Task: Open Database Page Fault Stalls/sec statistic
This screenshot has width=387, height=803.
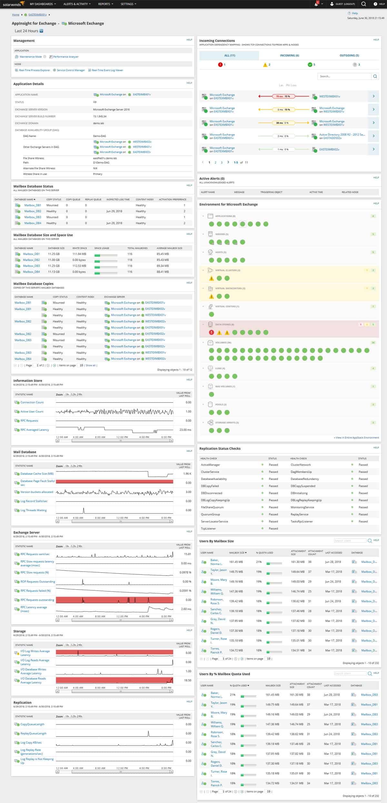Action: [x=37, y=483]
